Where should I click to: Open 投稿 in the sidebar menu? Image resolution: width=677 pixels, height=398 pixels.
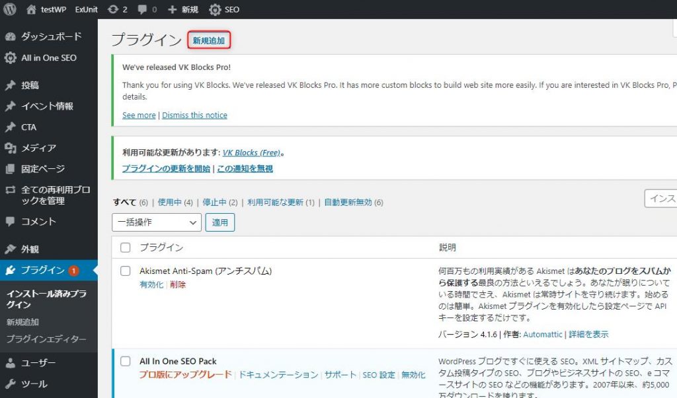30,85
